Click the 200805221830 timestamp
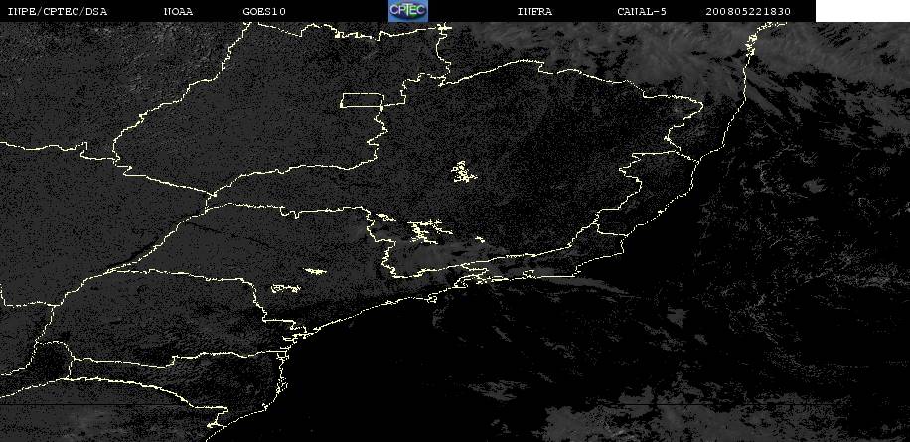The image size is (910, 442). pos(748,11)
